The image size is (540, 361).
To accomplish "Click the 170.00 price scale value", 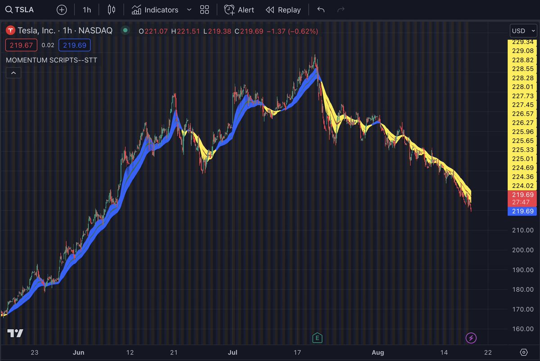I will pyautogui.click(x=522, y=309).
